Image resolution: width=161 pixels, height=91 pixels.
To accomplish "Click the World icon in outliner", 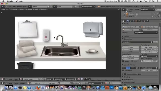I will tap(127, 12).
